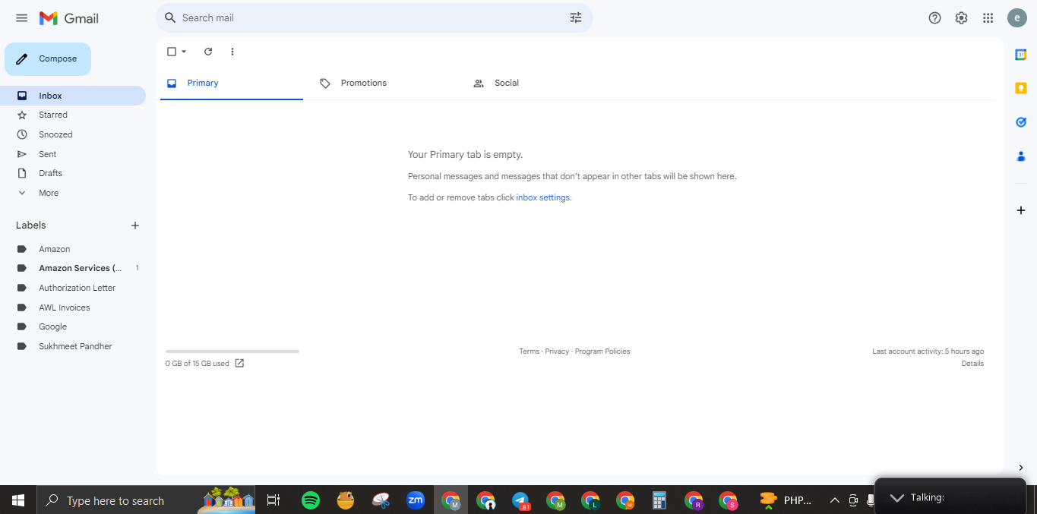Viewport: 1037px width, 514px height.
Task: Open the Windows Start menu
Action: click(18, 500)
